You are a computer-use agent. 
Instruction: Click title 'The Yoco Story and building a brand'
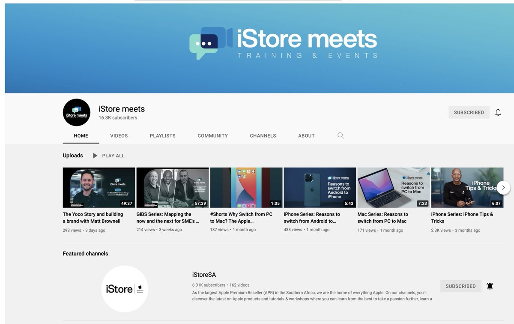point(93,218)
